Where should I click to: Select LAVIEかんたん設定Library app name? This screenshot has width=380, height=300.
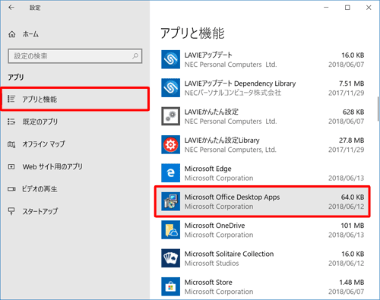[222, 140]
